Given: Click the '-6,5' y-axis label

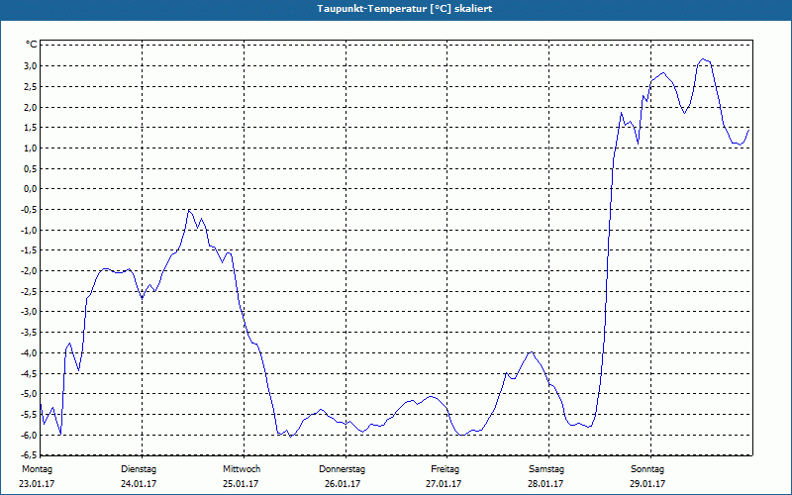Looking at the screenshot, I should click(29, 455).
